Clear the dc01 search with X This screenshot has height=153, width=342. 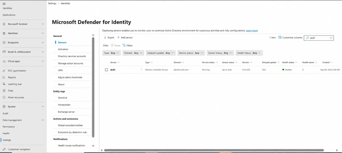(x=331, y=38)
